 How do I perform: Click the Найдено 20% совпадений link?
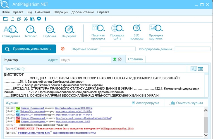click(33, 121)
